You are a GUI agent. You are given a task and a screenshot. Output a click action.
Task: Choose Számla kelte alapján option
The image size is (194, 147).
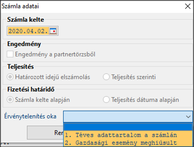[x=10, y=100]
